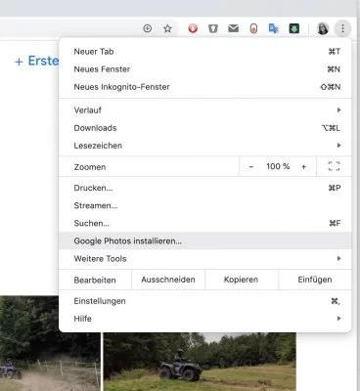Open the user profile avatar
Screen dimensions: 360x391
(323, 28)
